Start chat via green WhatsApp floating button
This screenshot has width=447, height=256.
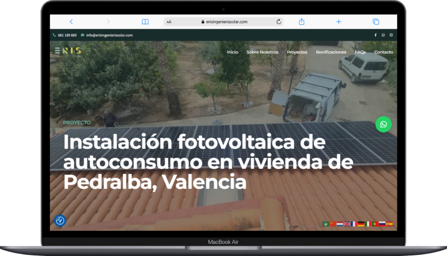click(x=383, y=125)
